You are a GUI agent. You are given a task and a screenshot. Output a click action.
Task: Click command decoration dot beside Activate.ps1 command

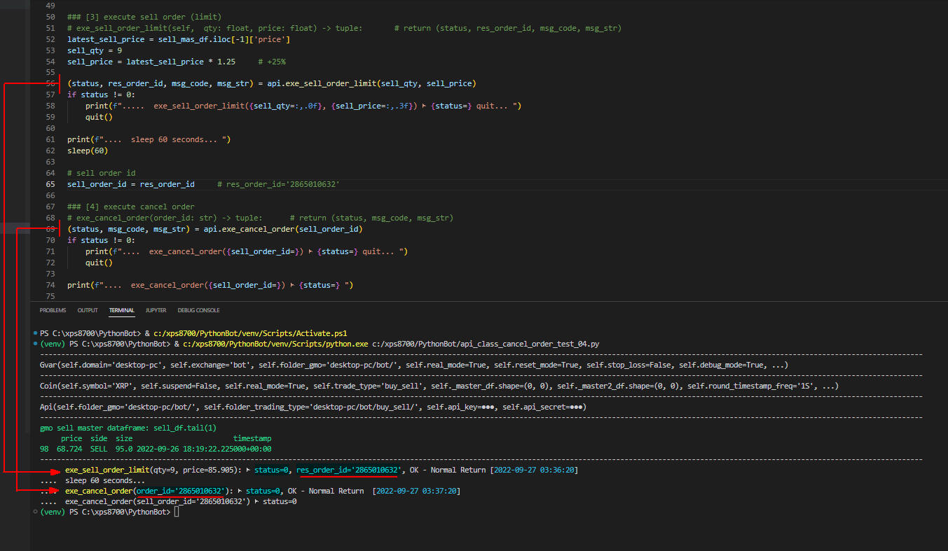pos(36,333)
